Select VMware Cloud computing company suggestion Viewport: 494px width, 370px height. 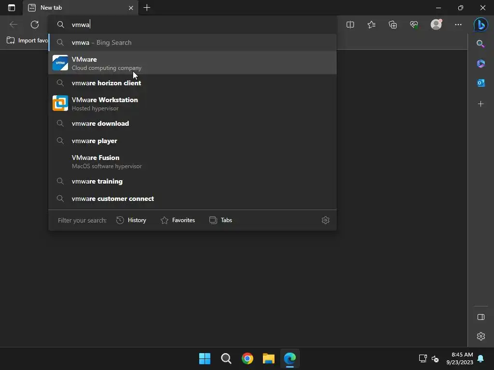point(192,63)
